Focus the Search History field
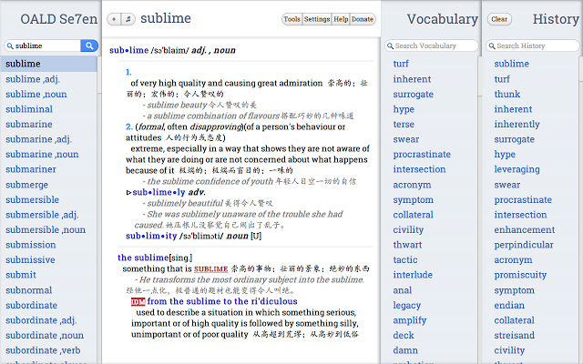This screenshot has width=583, height=364. pyautogui.click(x=532, y=45)
